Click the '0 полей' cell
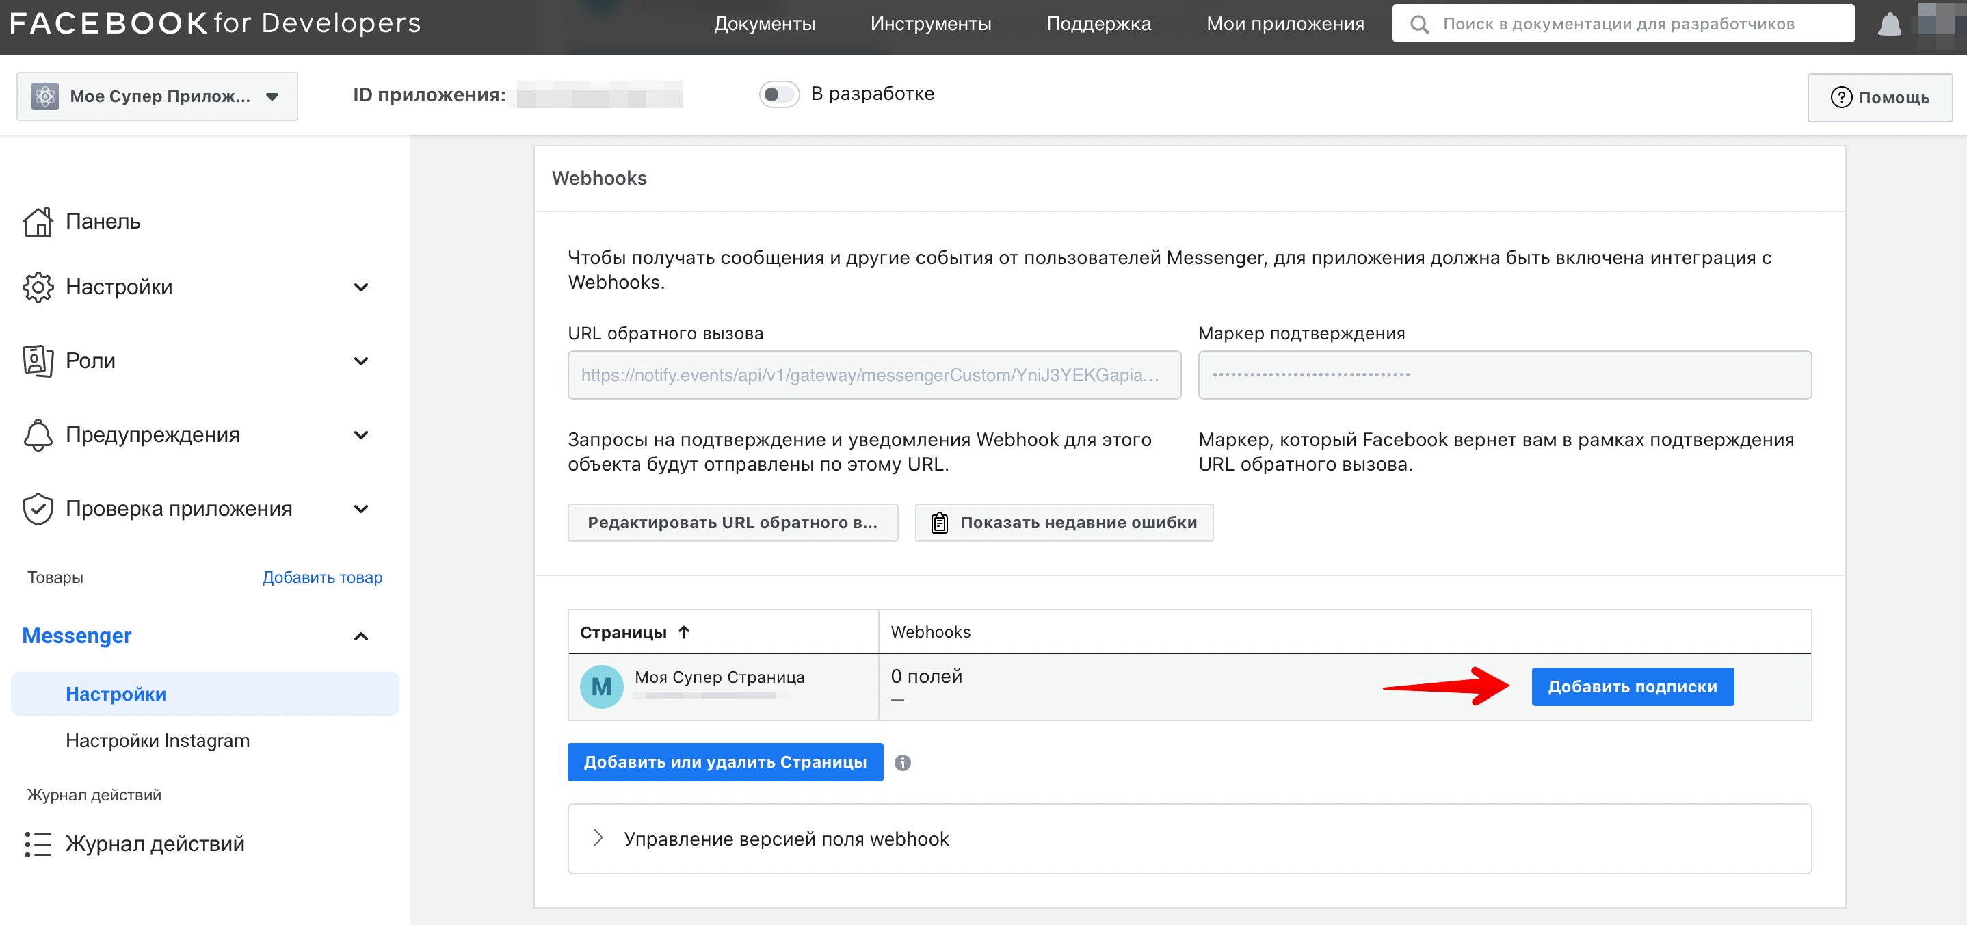This screenshot has width=1967, height=925. tap(925, 676)
